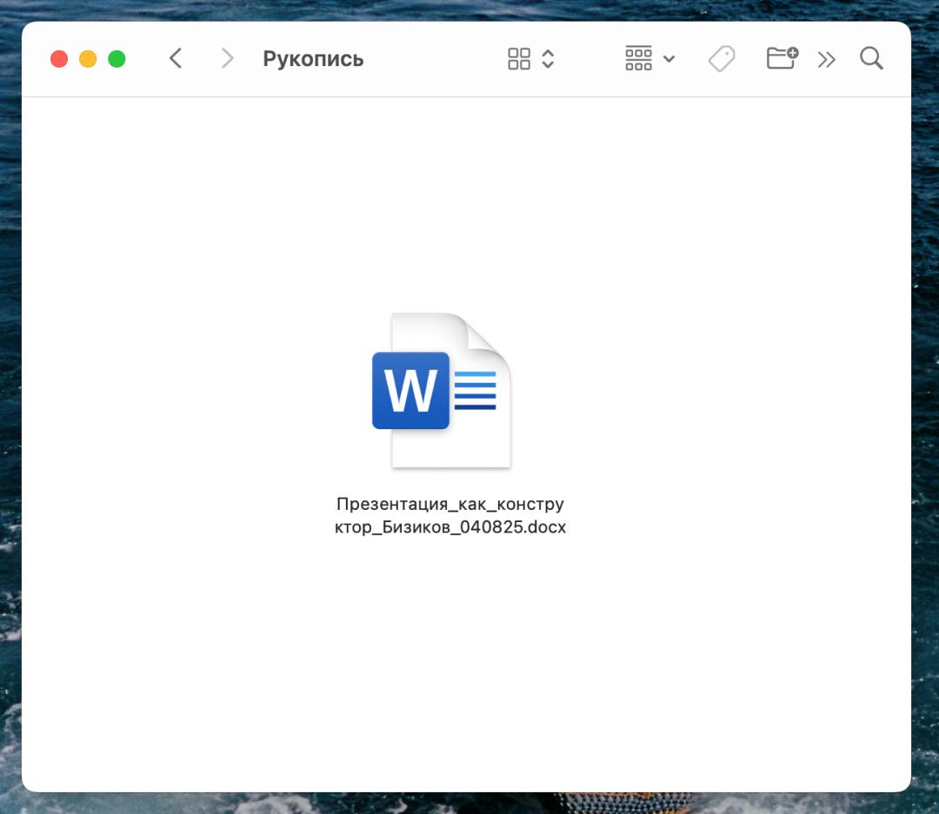Screen dimensions: 939x814
Task: Click the Рукопись window title
Action: tap(313, 59)
